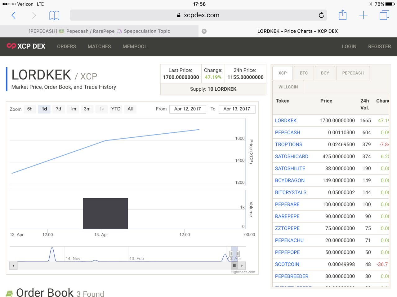This screenshot has width=397, height=297.
Task: Open the PEPEKACHU token link
Action: point(289,240)
